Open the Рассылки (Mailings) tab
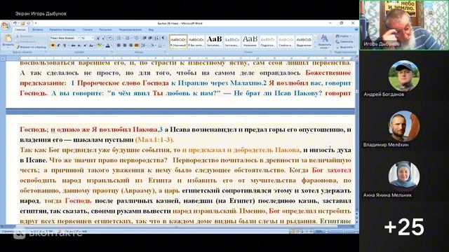The image size is (449, 252). pos(105,29)
